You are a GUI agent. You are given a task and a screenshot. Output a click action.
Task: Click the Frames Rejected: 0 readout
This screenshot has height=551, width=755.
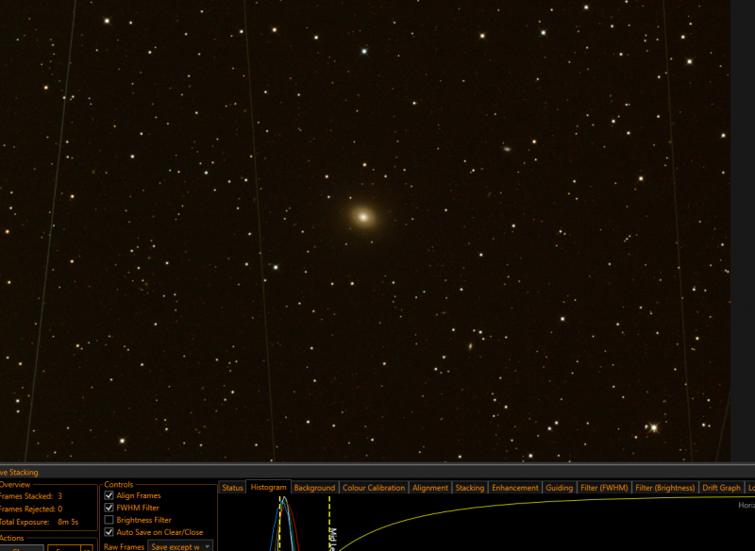pyautogui.click(x=31, y=509)
